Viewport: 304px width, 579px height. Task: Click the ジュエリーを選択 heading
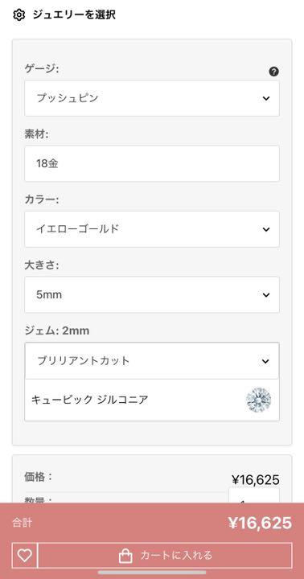(x=74, y=14)
